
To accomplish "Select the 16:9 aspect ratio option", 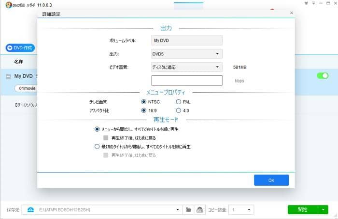I will coord(144,110).
